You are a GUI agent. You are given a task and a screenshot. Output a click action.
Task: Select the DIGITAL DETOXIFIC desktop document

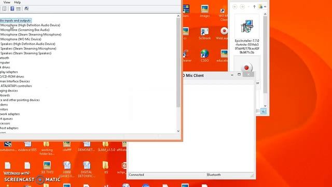(x=87, y=169)
